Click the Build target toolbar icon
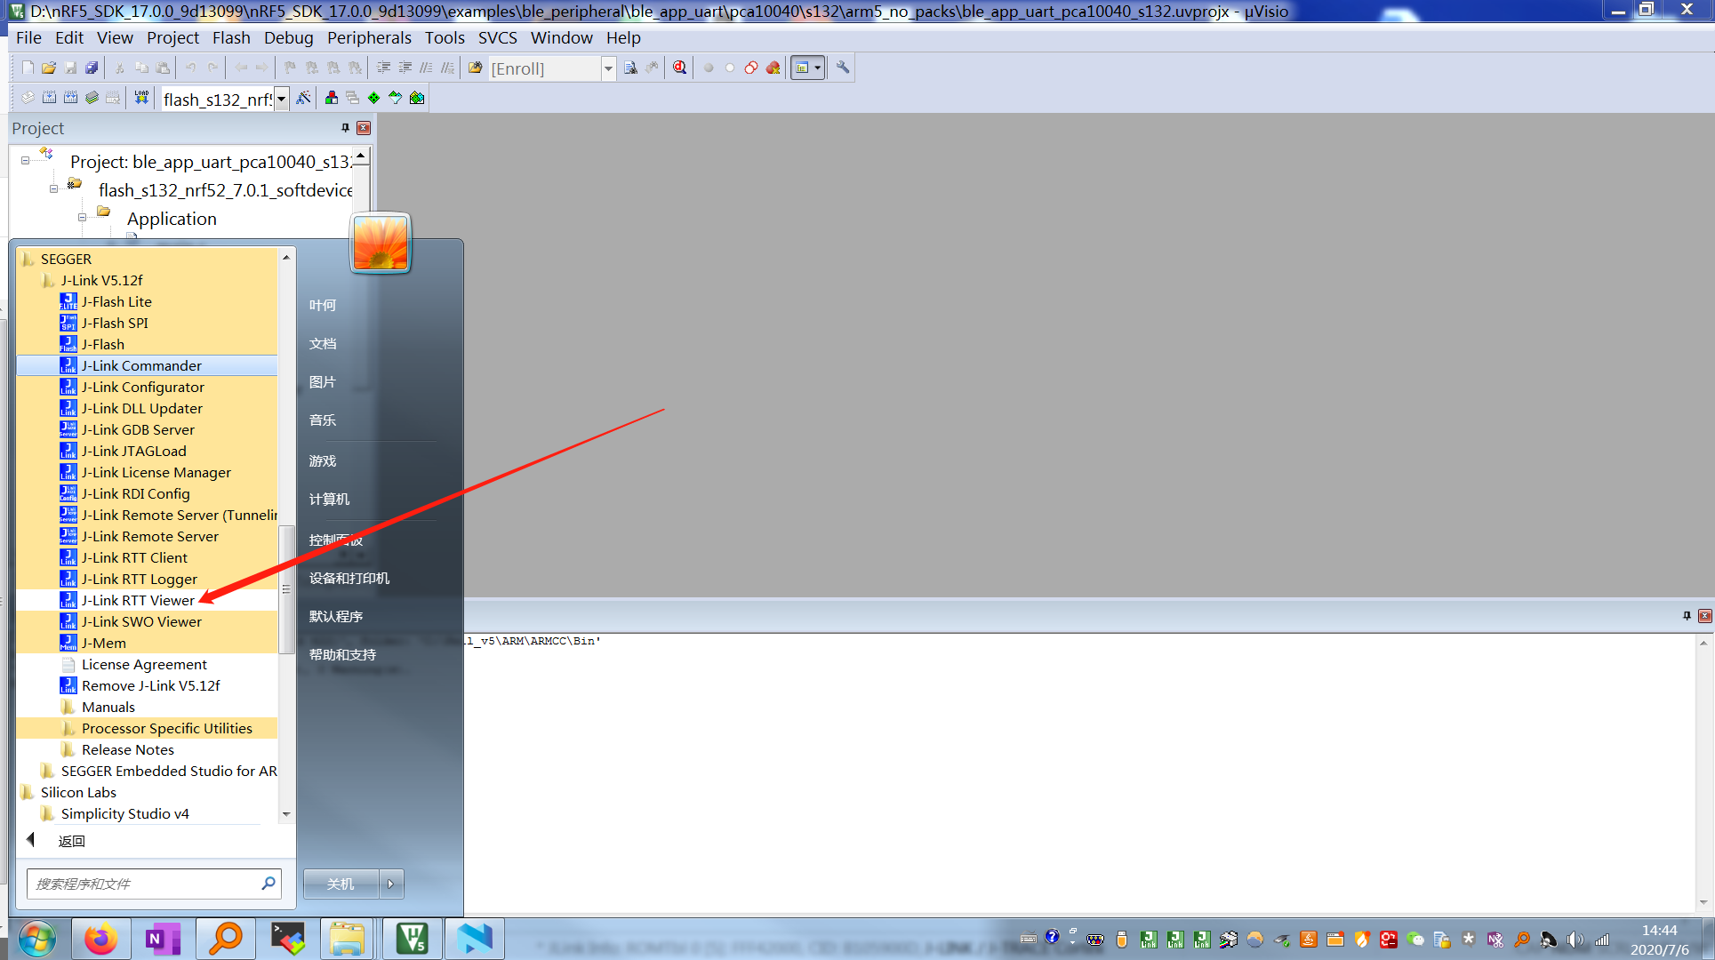 point(49,98)
